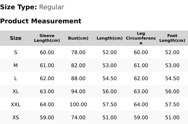This screenshot has height=124, width=188.
Task: Click the L size row label
Action: (16, 78)
